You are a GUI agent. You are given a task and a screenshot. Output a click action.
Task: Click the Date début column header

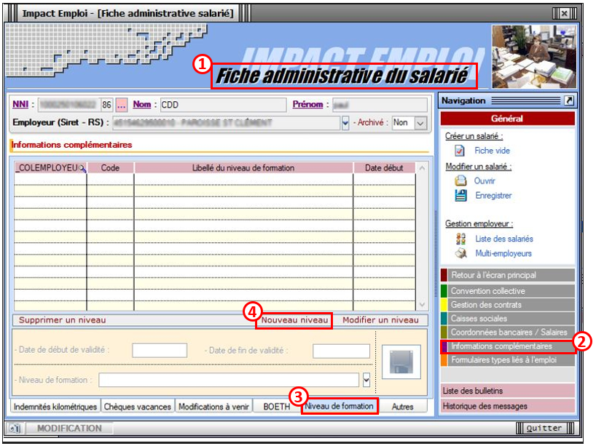coord(384,168)
